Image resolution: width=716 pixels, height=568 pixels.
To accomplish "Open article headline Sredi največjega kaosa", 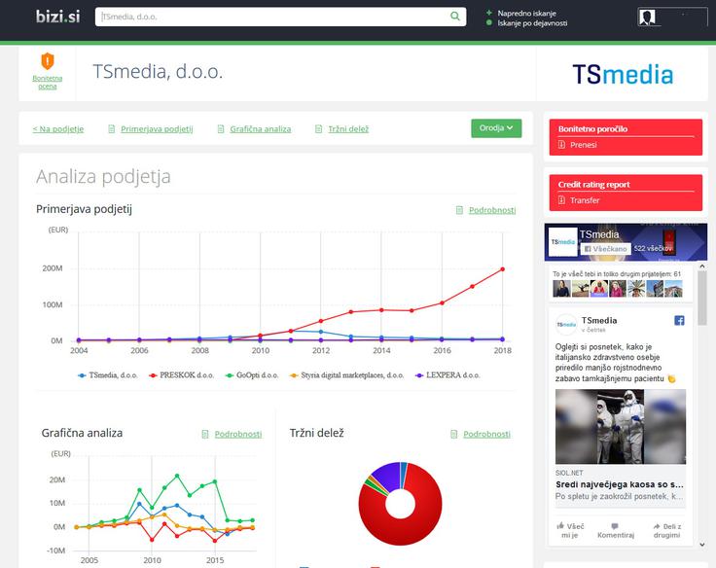I will [619, 484].
